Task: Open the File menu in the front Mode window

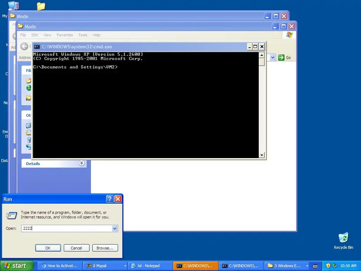Action: pyautogui.click(x=23, y=35)
